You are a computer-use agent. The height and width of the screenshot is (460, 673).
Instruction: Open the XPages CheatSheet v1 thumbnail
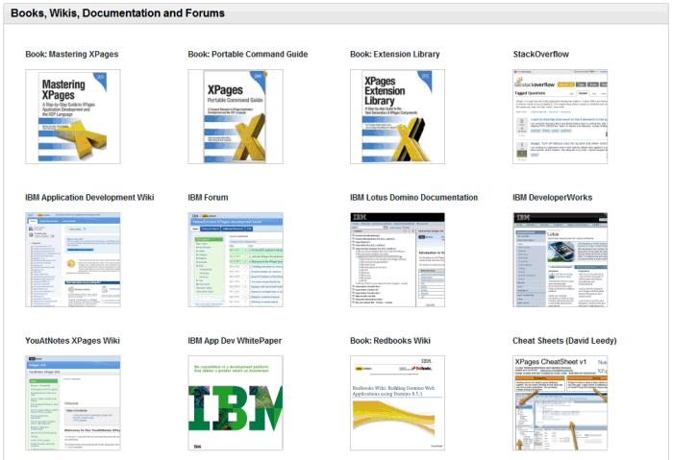[561, 403]
